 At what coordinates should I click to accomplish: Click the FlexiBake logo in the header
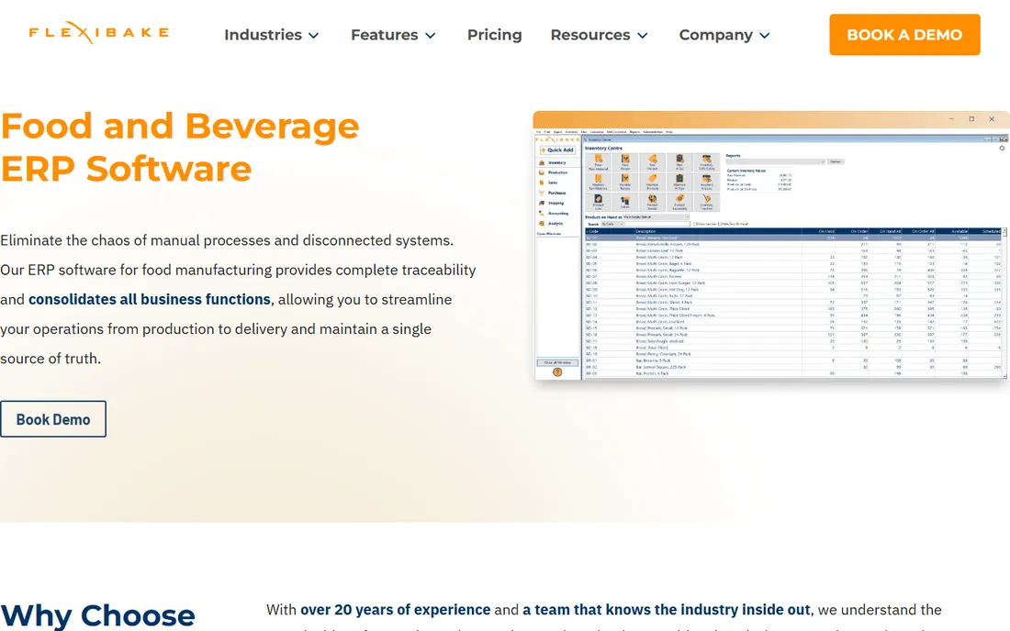[98, 32]
